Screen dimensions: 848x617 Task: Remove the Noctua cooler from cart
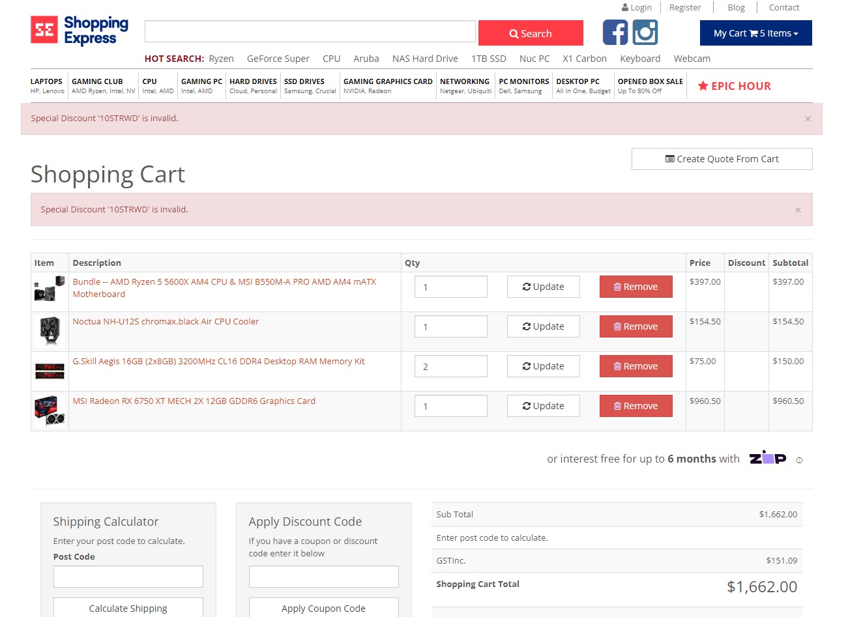[x=636, y=326]
